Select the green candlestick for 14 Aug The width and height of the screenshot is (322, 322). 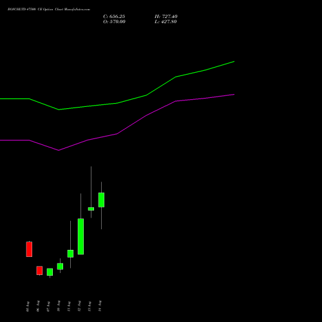click(x=101, y=200)
